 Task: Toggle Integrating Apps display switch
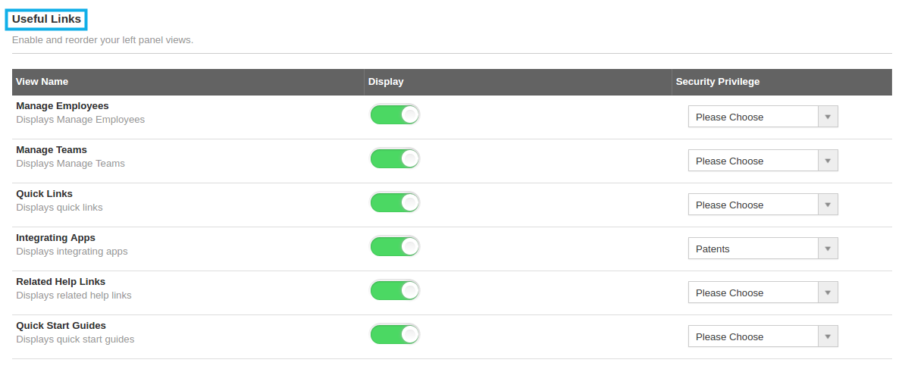[395, 246]
